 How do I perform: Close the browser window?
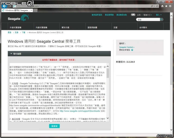169,2
